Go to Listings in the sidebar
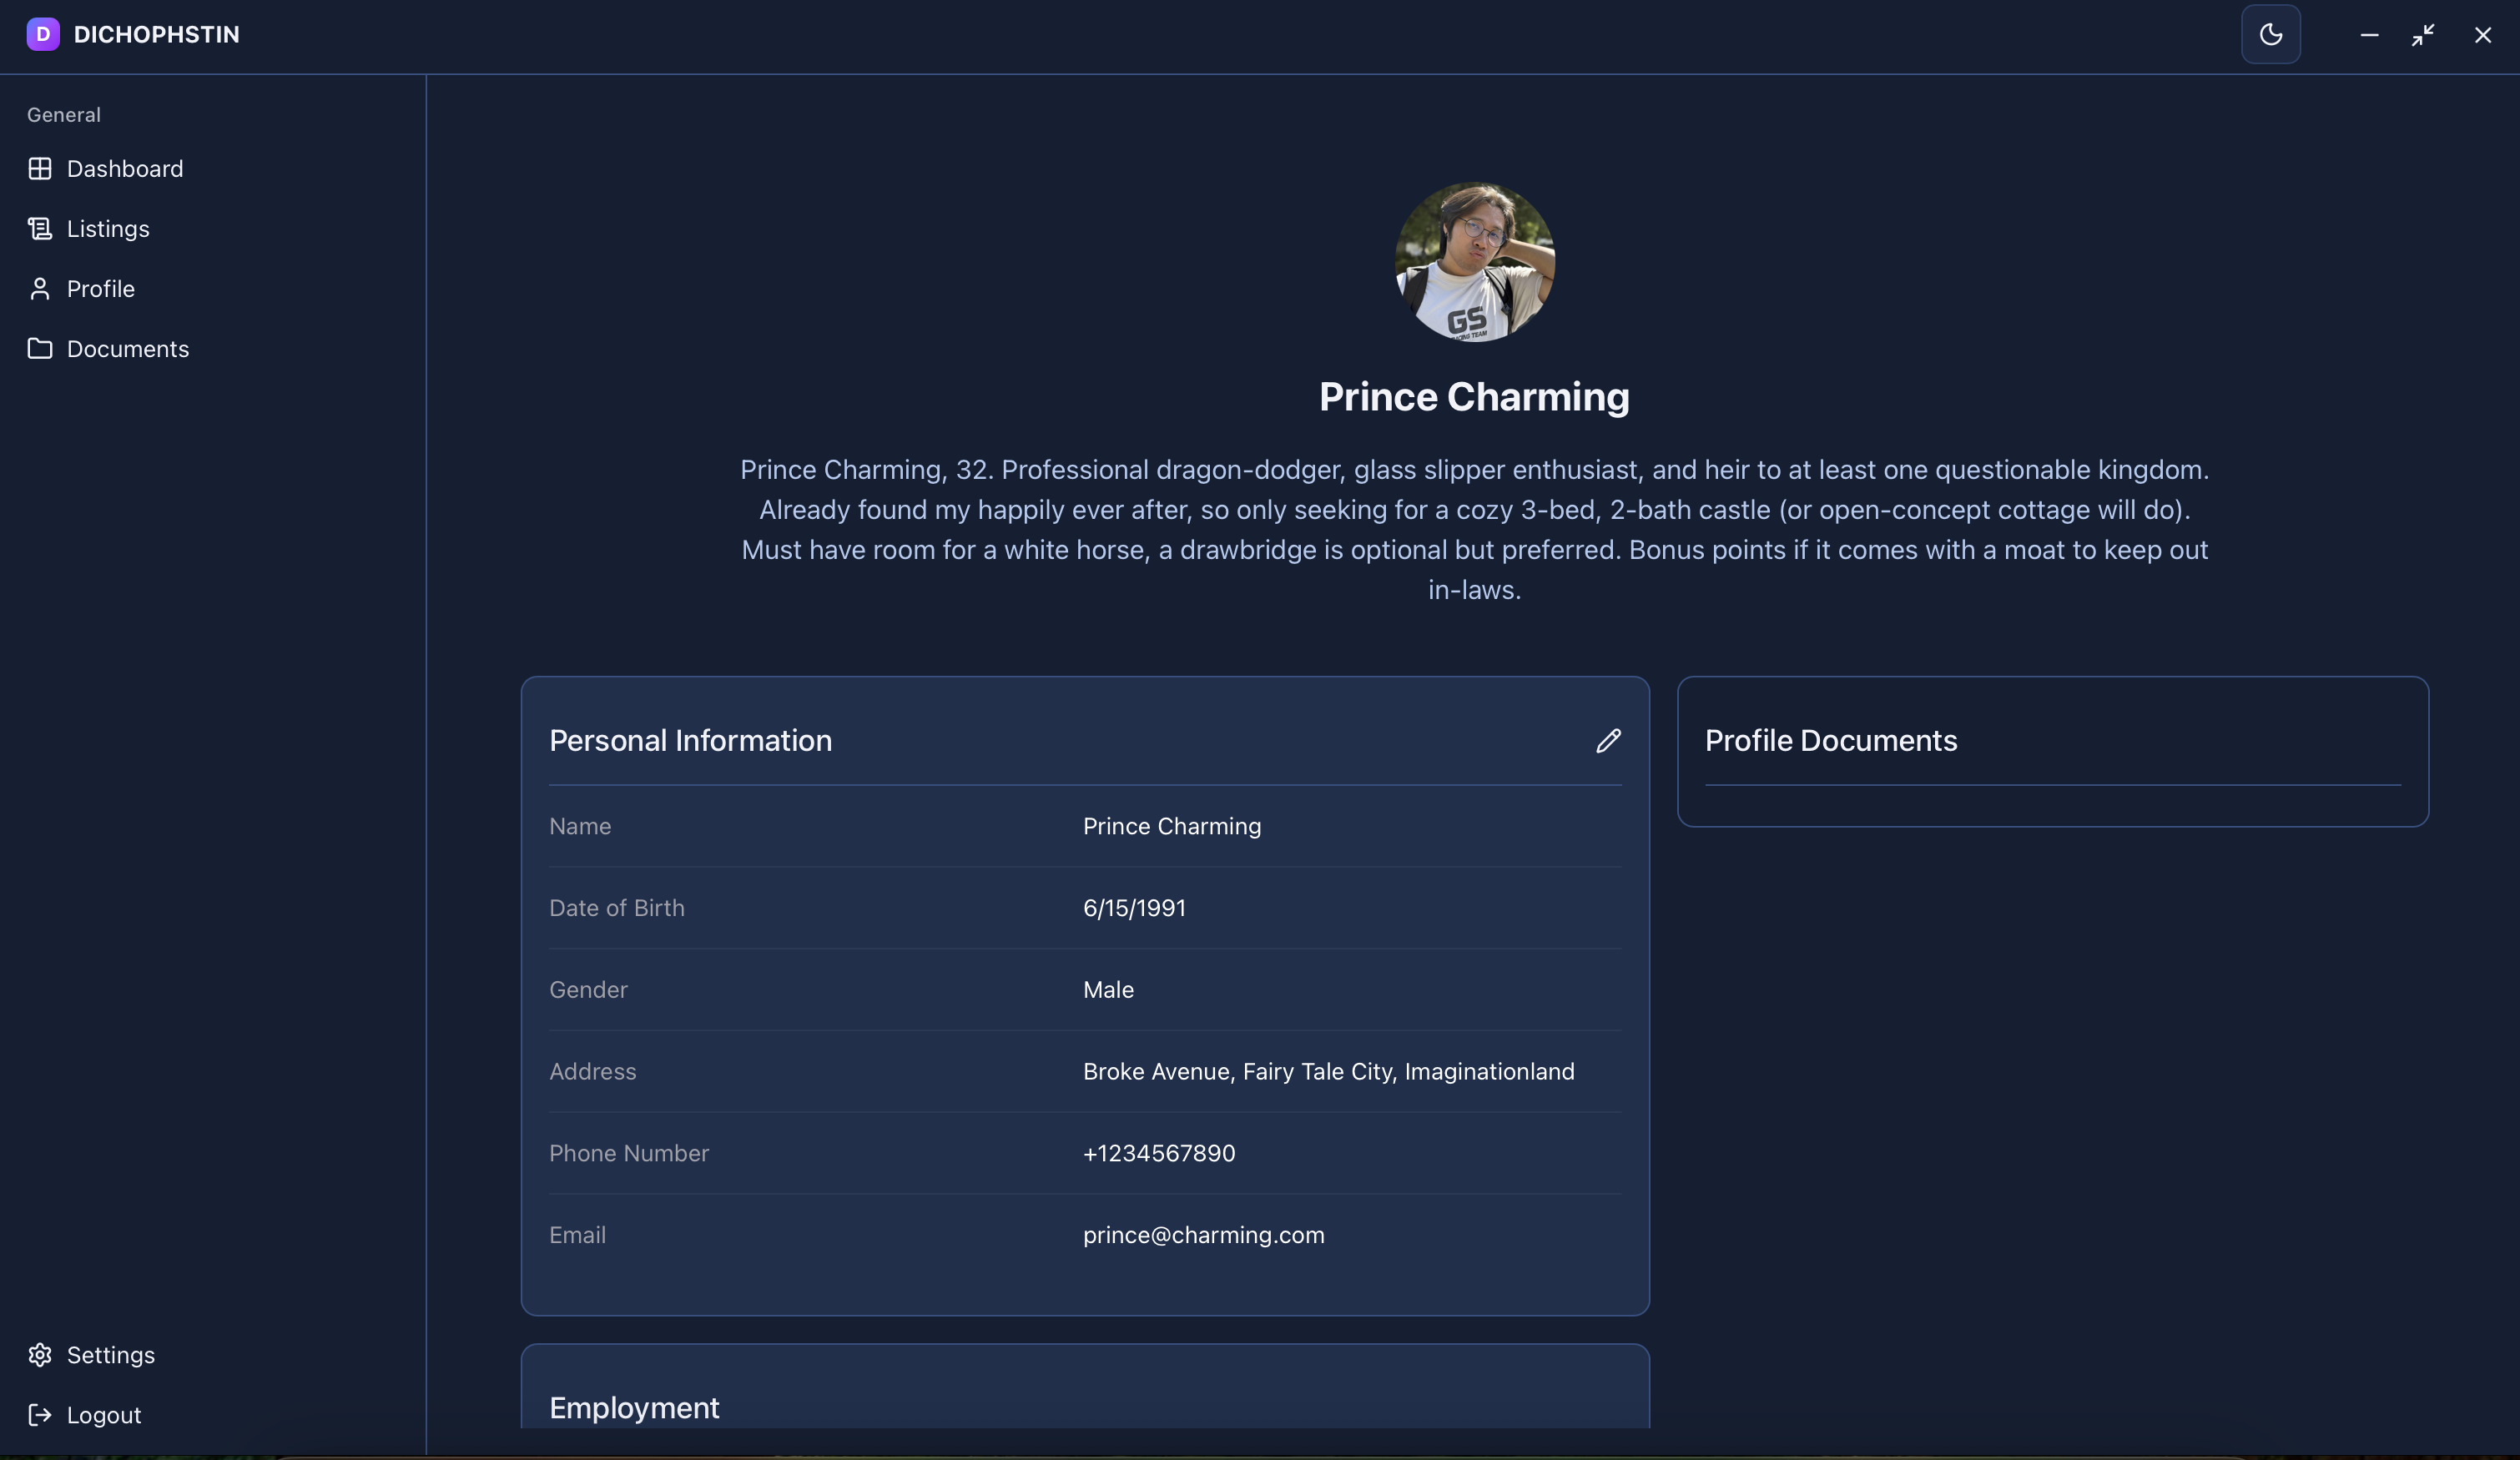Screen dimensions: 2520x1460 [108, 229]
